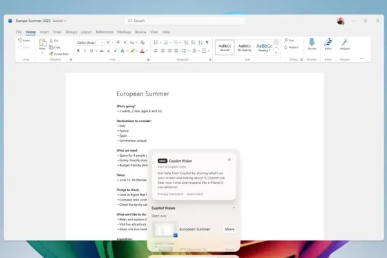
Task: Switch to the Review tab
Action: pyautogui.click(x=141, y=32)
